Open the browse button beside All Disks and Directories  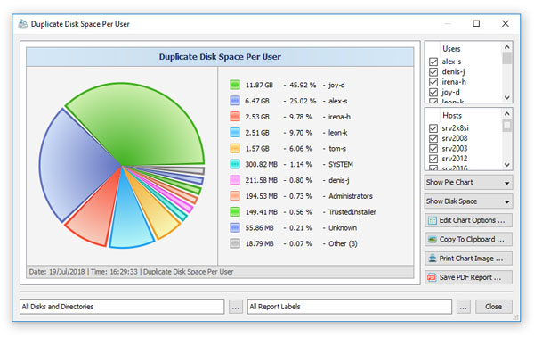tap(235, 307)
